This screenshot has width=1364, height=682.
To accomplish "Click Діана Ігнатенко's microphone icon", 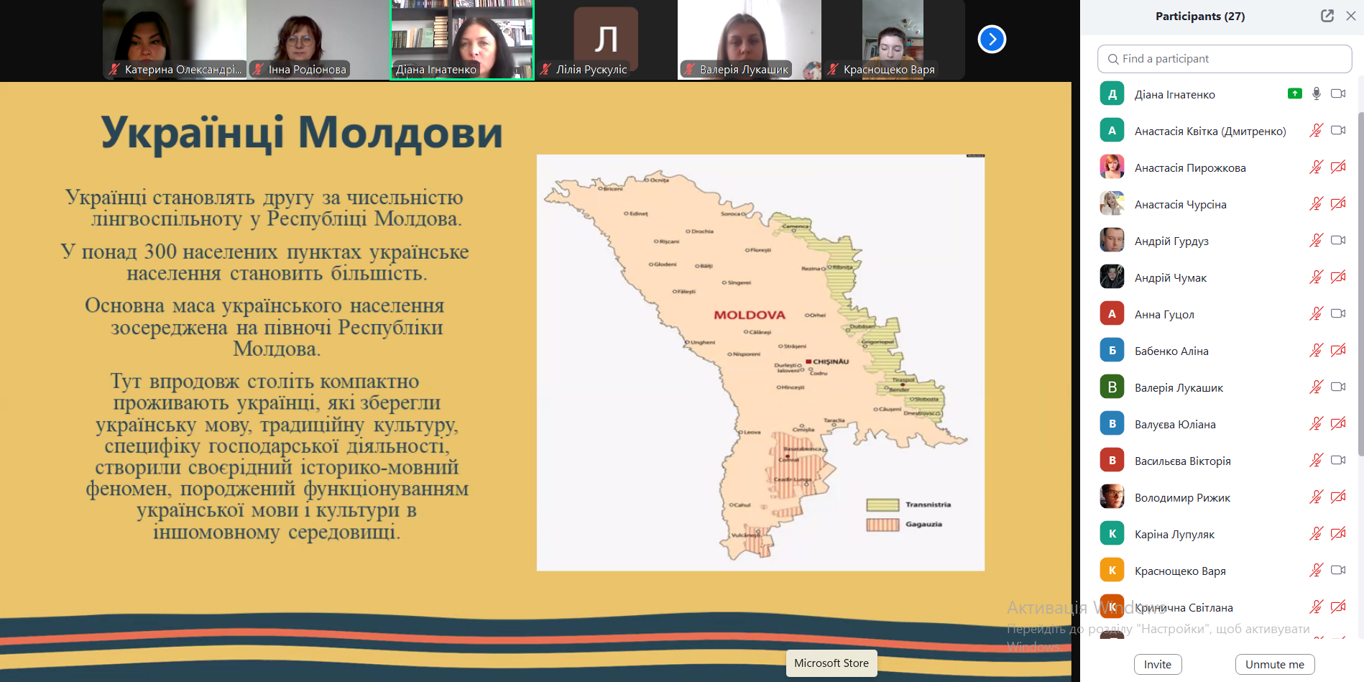I will click(x=1316, y=93).
